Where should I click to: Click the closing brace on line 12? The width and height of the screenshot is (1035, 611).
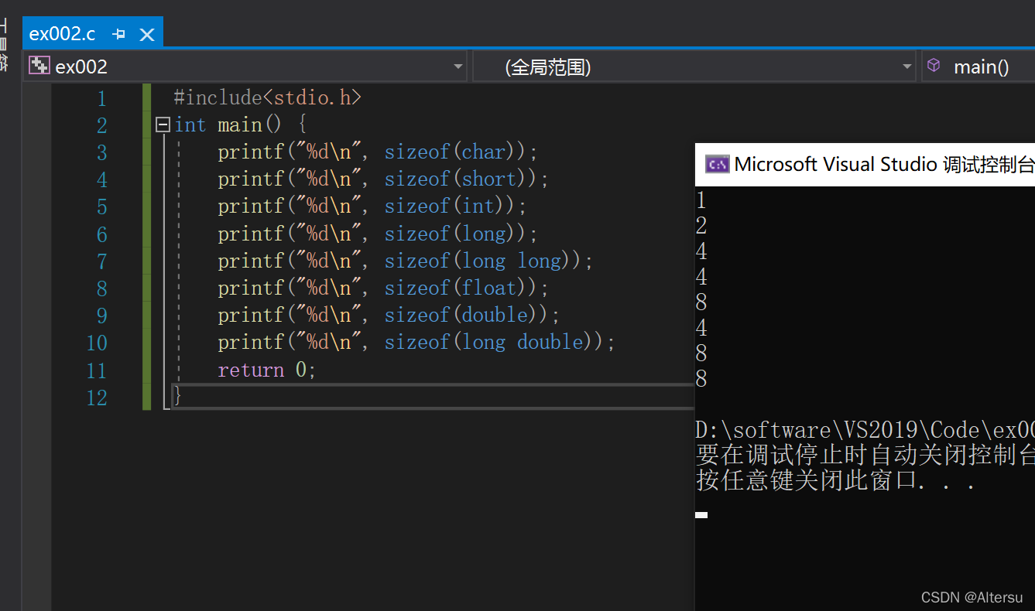click(x=178, y=396)
